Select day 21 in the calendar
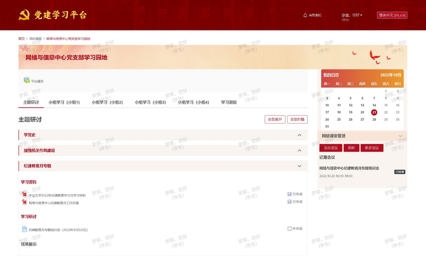Viewport: 426px width, 278px height. (x=374, y=112)
